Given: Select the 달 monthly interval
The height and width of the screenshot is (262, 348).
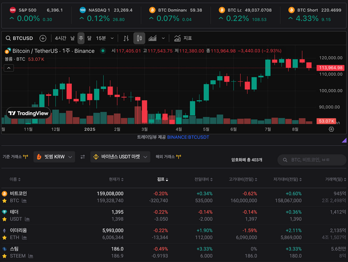Looking at the screenshot, I should [x=89, y=38].
